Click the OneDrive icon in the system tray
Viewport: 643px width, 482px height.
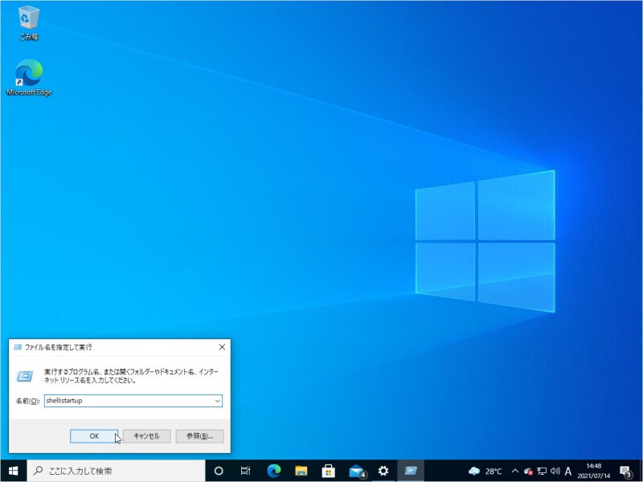(x=528, y=472)
